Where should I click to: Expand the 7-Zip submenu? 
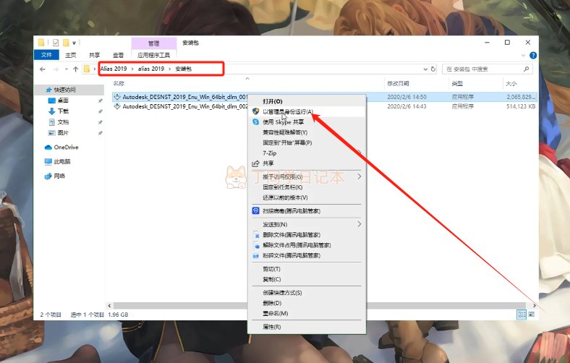[307, 153]
